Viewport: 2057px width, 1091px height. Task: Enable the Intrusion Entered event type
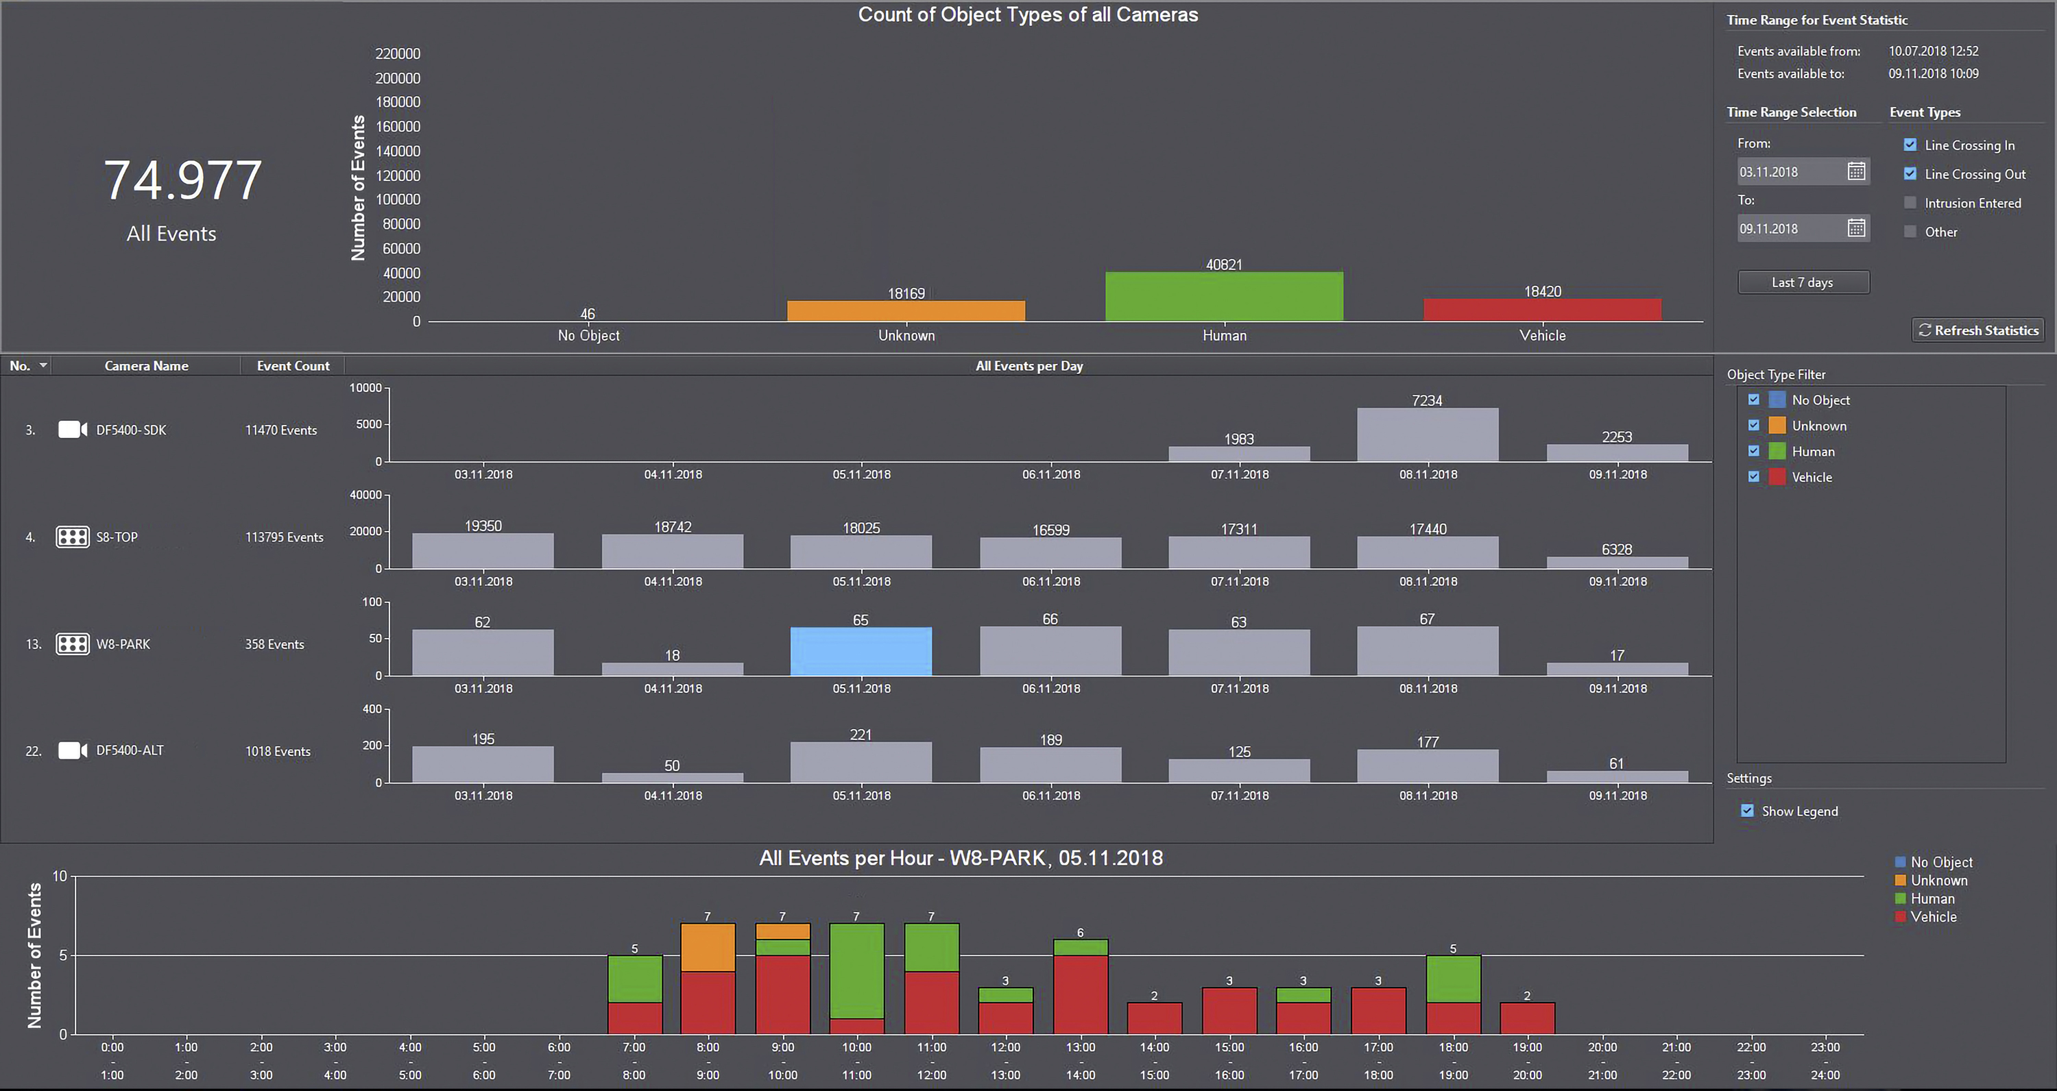point(1910,203)
